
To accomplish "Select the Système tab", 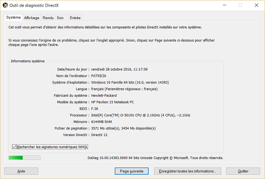I will point(14,18).
